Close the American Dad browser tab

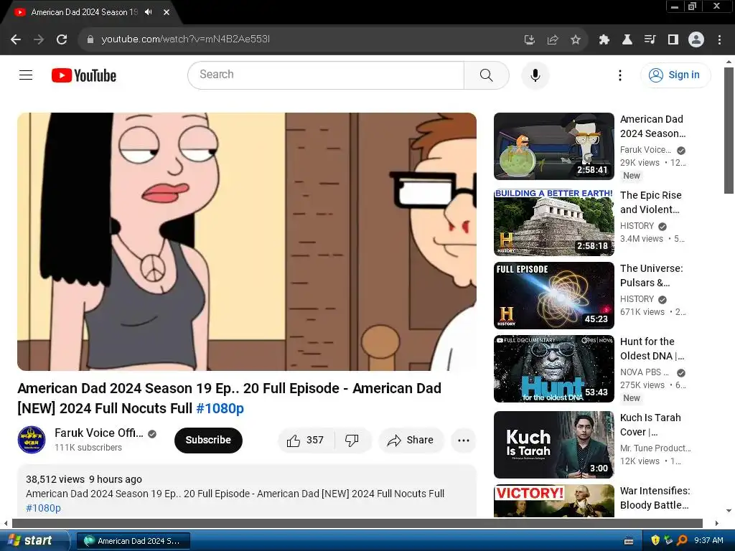[x=167, y=12]
